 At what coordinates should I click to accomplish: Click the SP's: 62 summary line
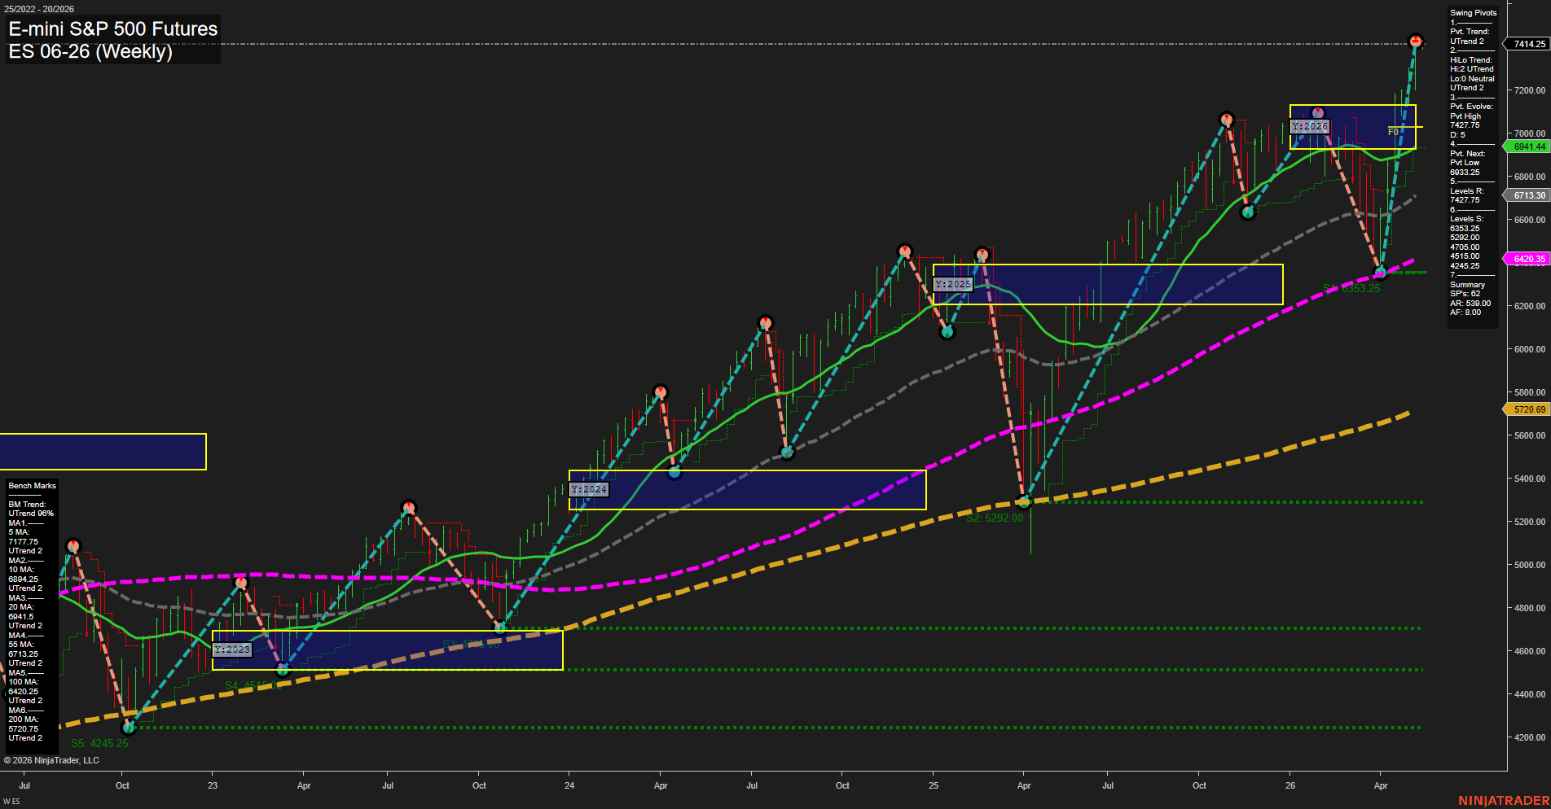1465,294
